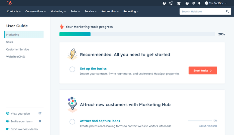Click the account avatar next to The ToolBox
The width and height of the screenshot is (234, 135).
click(207, 3)
